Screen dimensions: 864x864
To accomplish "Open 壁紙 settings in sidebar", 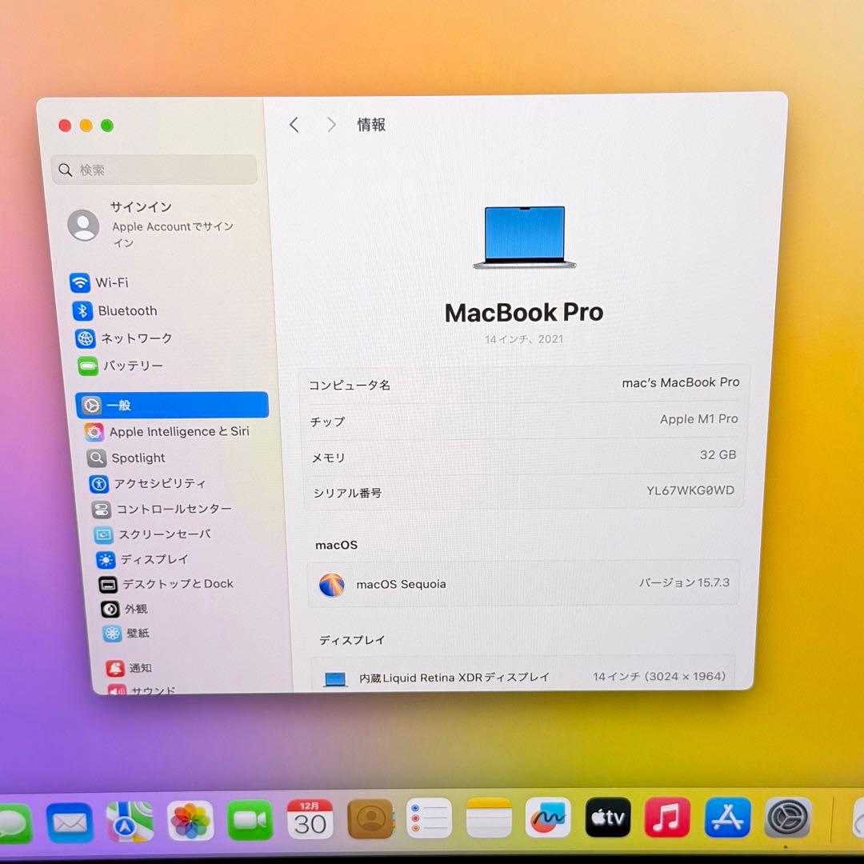I will pyautogui.click(x=126, y=633).
